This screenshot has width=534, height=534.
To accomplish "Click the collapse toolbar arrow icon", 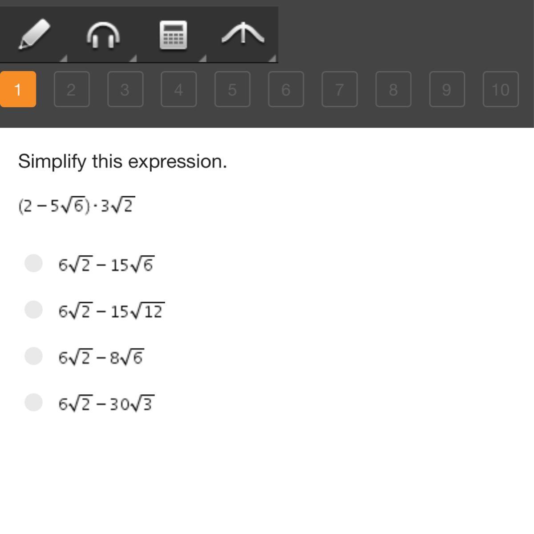I will [x=243, y=34].
